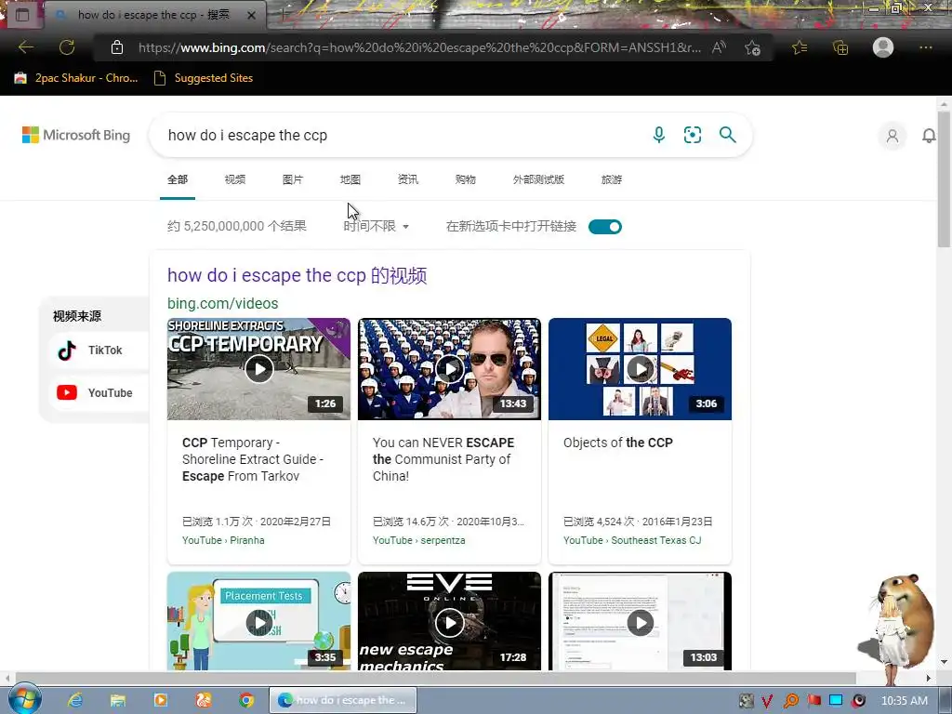Click YouTube › Southeast Texas CJ source
Viewport: 952px width, 714px height.
point(632,540)
